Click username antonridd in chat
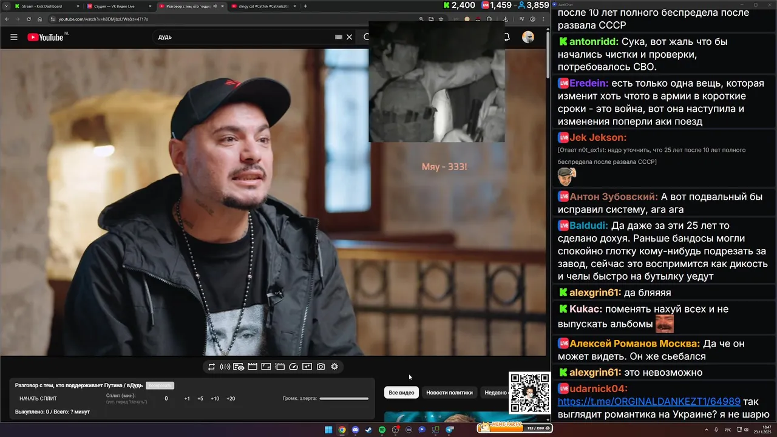Image resolution: width=777 pixels, height=437 pixels. click(594, 42)
